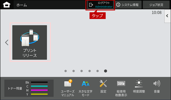Image resolution: width=171 pixels, height=100 pixels.
Task: Open システム情報 system info
Action: click(128, 5)
